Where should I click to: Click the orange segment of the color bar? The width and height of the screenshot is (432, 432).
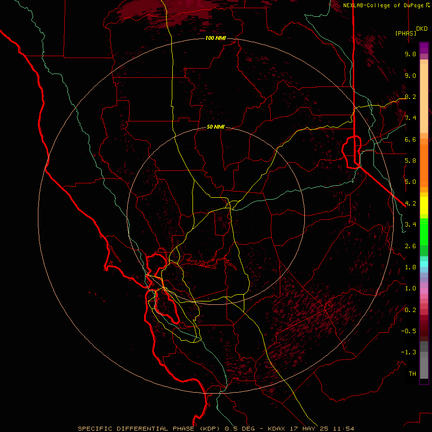[424, 165]
